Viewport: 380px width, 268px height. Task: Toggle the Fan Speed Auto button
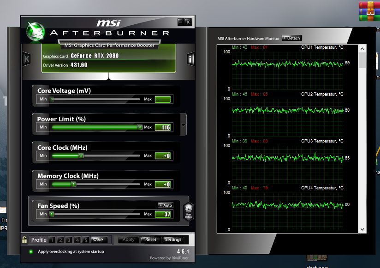click(165, 205)
